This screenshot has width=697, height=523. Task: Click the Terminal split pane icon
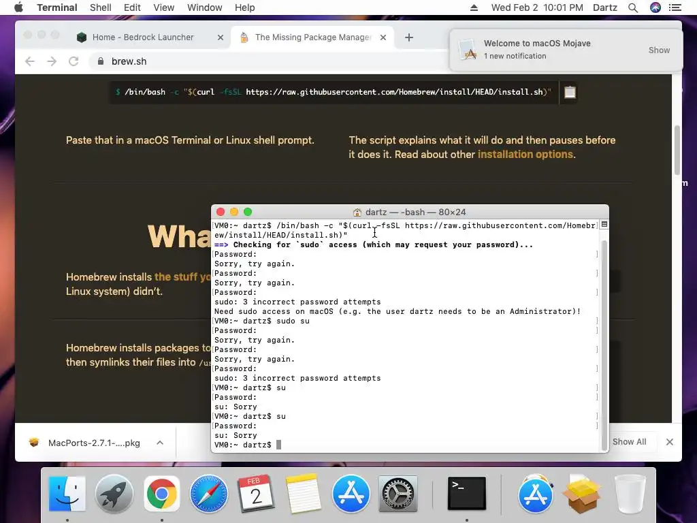[x=604, y=225]
